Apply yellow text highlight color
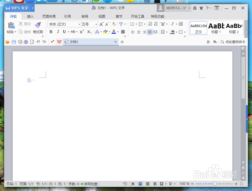This screenshot has width=252, height=191. [106, 32]
